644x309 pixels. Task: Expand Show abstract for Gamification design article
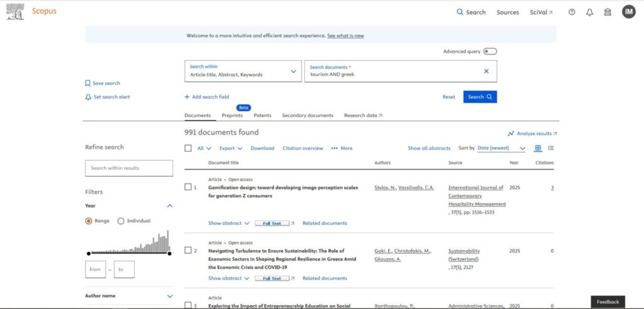click(x=229, y=223)
